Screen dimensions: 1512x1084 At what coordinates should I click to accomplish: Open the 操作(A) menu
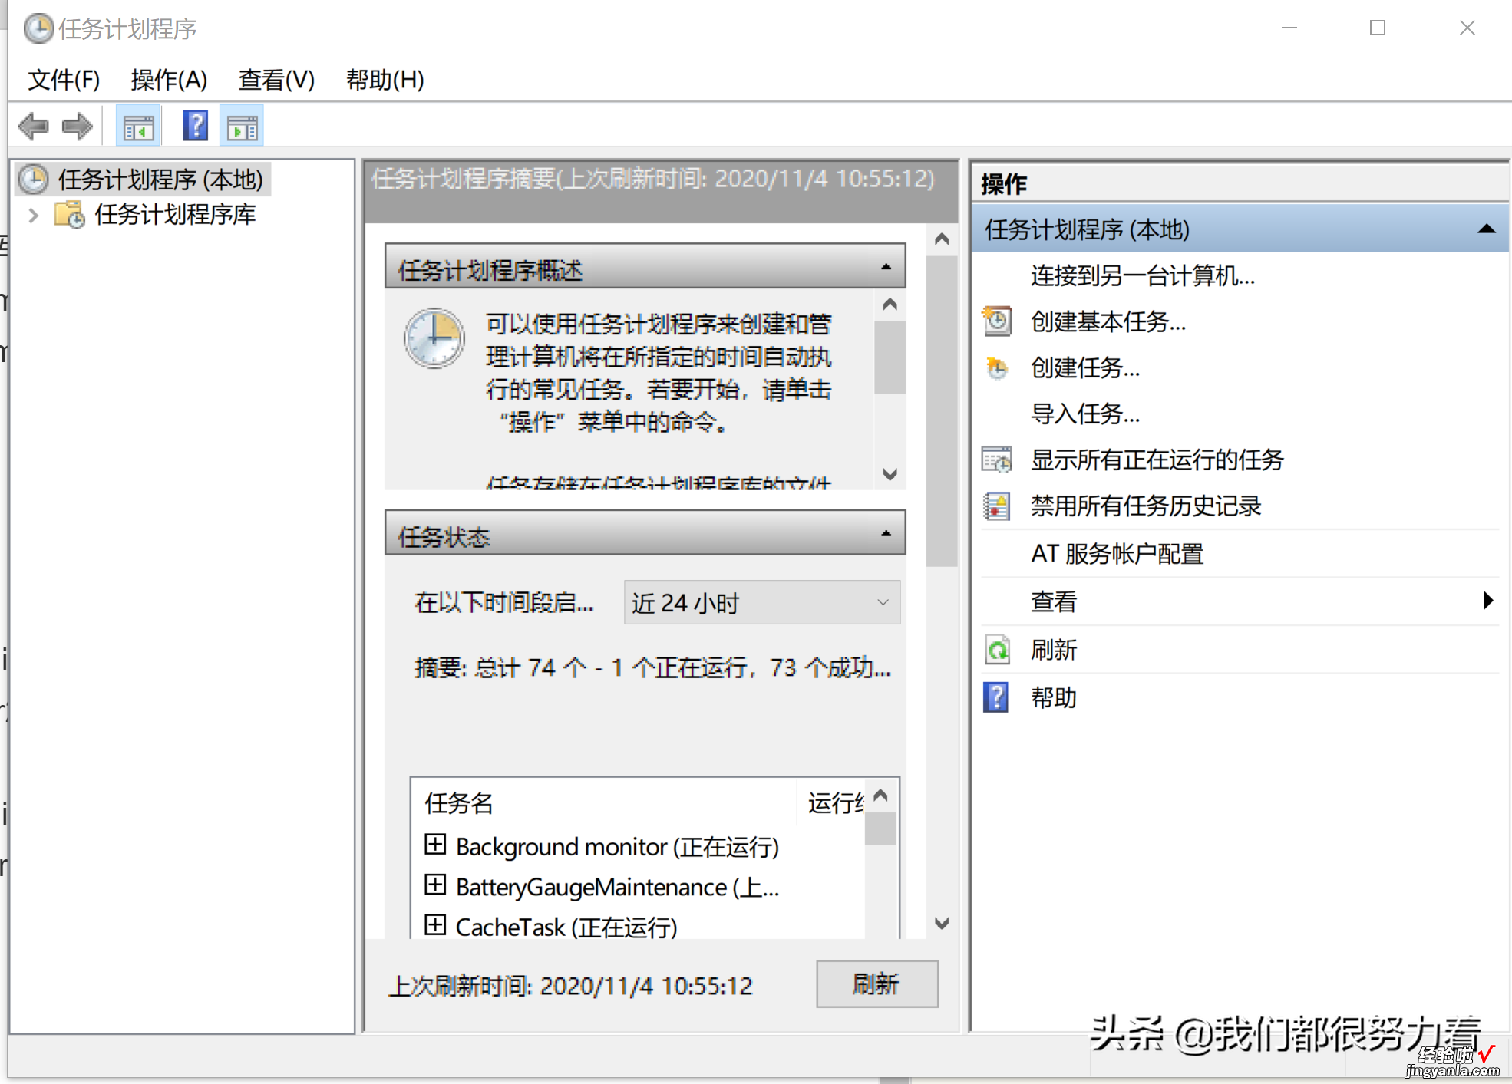click(x=169, y=80)
